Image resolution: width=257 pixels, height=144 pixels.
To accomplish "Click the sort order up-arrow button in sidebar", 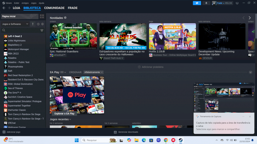I will click(x=32, y=24).
